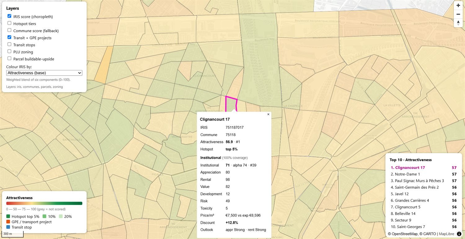Enable Parcel buildable-upside layer
The image size is (465, 239).
tap(9, 59)
